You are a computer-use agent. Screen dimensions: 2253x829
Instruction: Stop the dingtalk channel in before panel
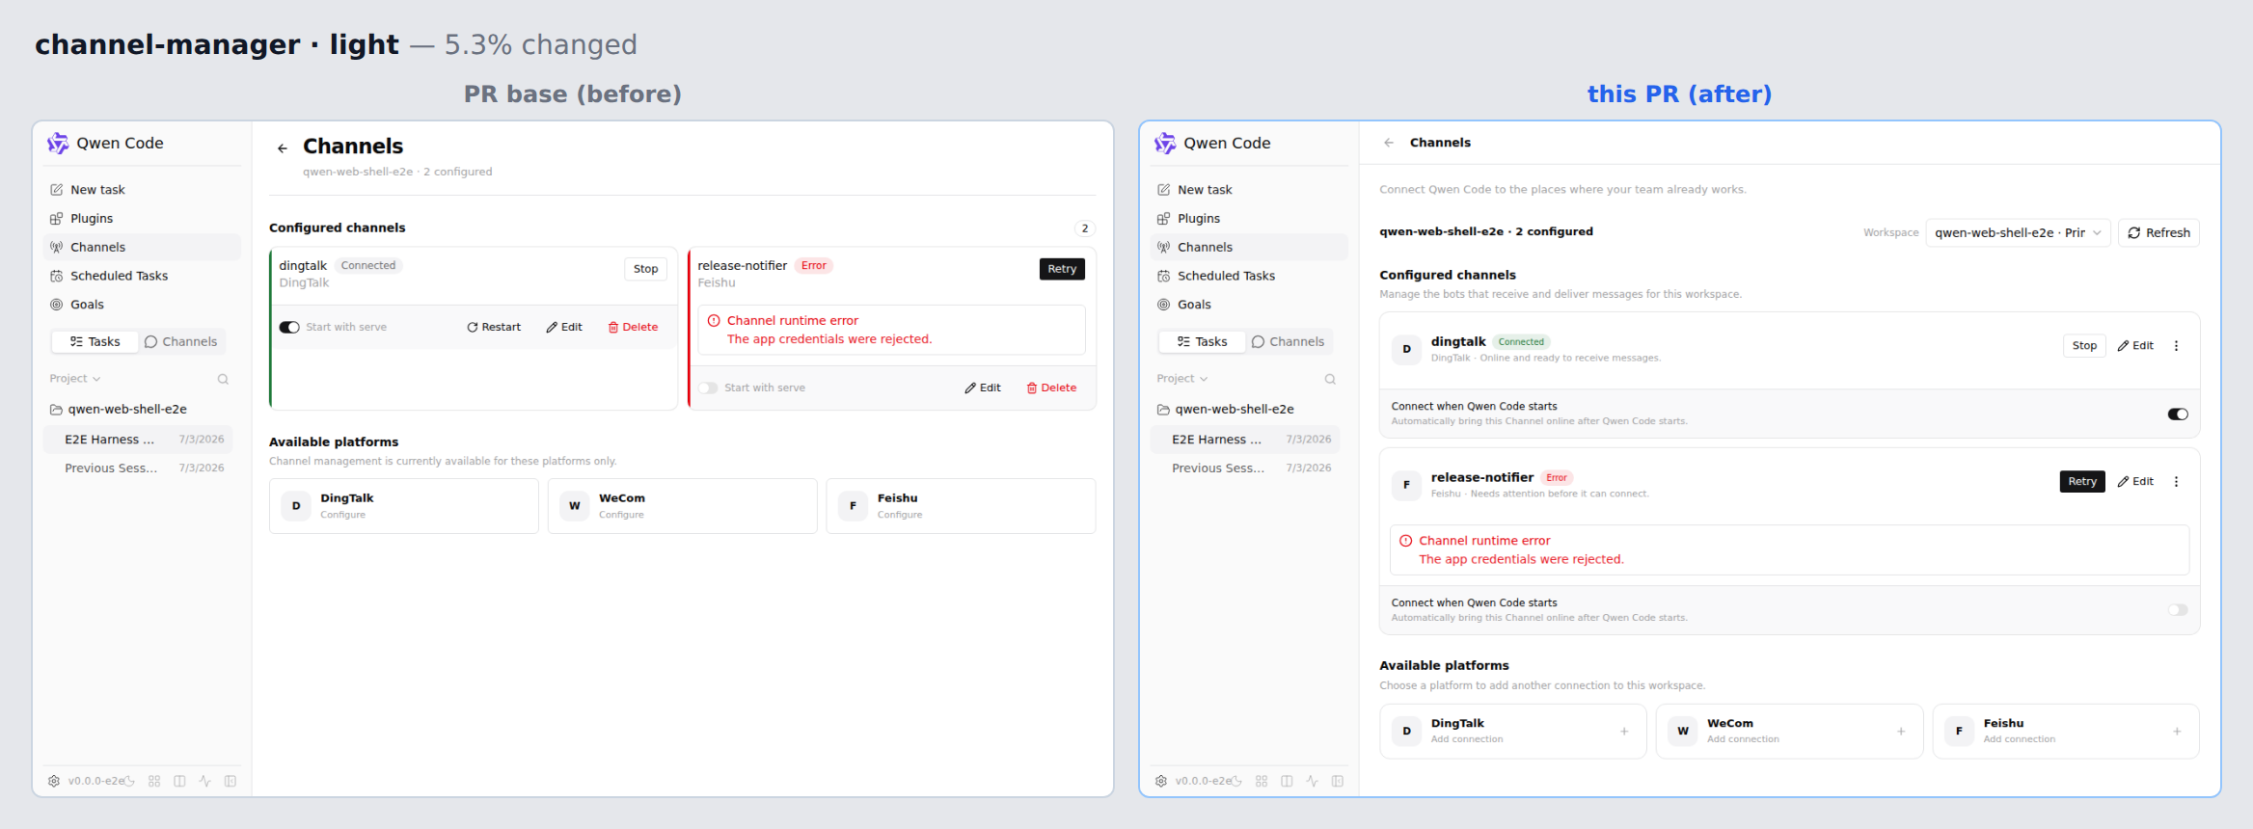(x=646, y=269)
